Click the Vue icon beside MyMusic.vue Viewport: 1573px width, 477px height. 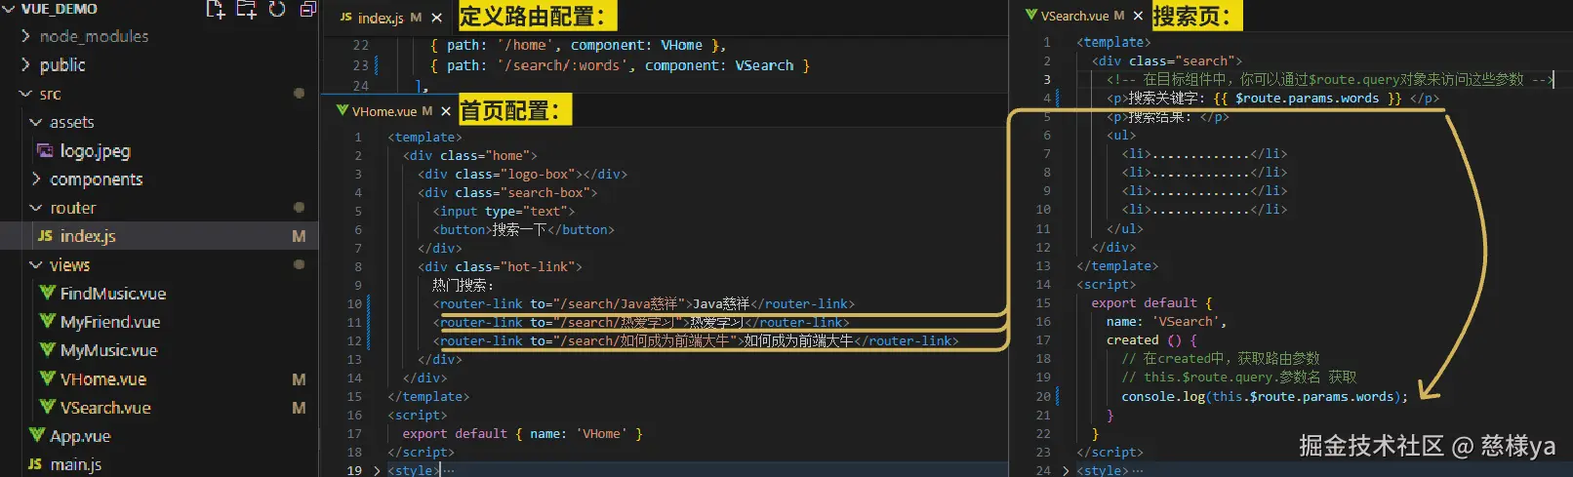47,349
